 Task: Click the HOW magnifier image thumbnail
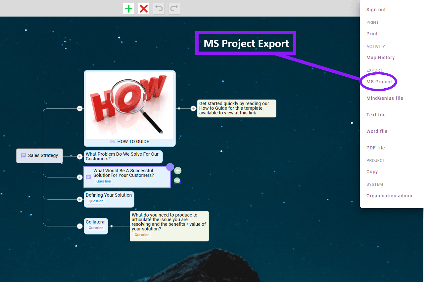[x=129, y=105]
